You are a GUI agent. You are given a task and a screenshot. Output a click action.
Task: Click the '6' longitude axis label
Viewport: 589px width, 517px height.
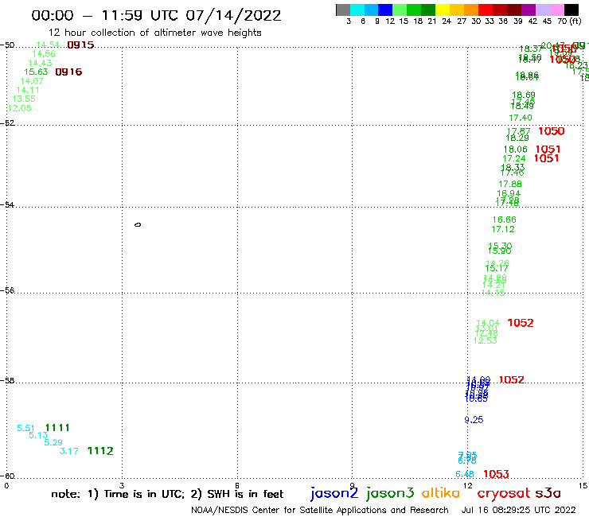pyautogui.click(x=237, y=486)
